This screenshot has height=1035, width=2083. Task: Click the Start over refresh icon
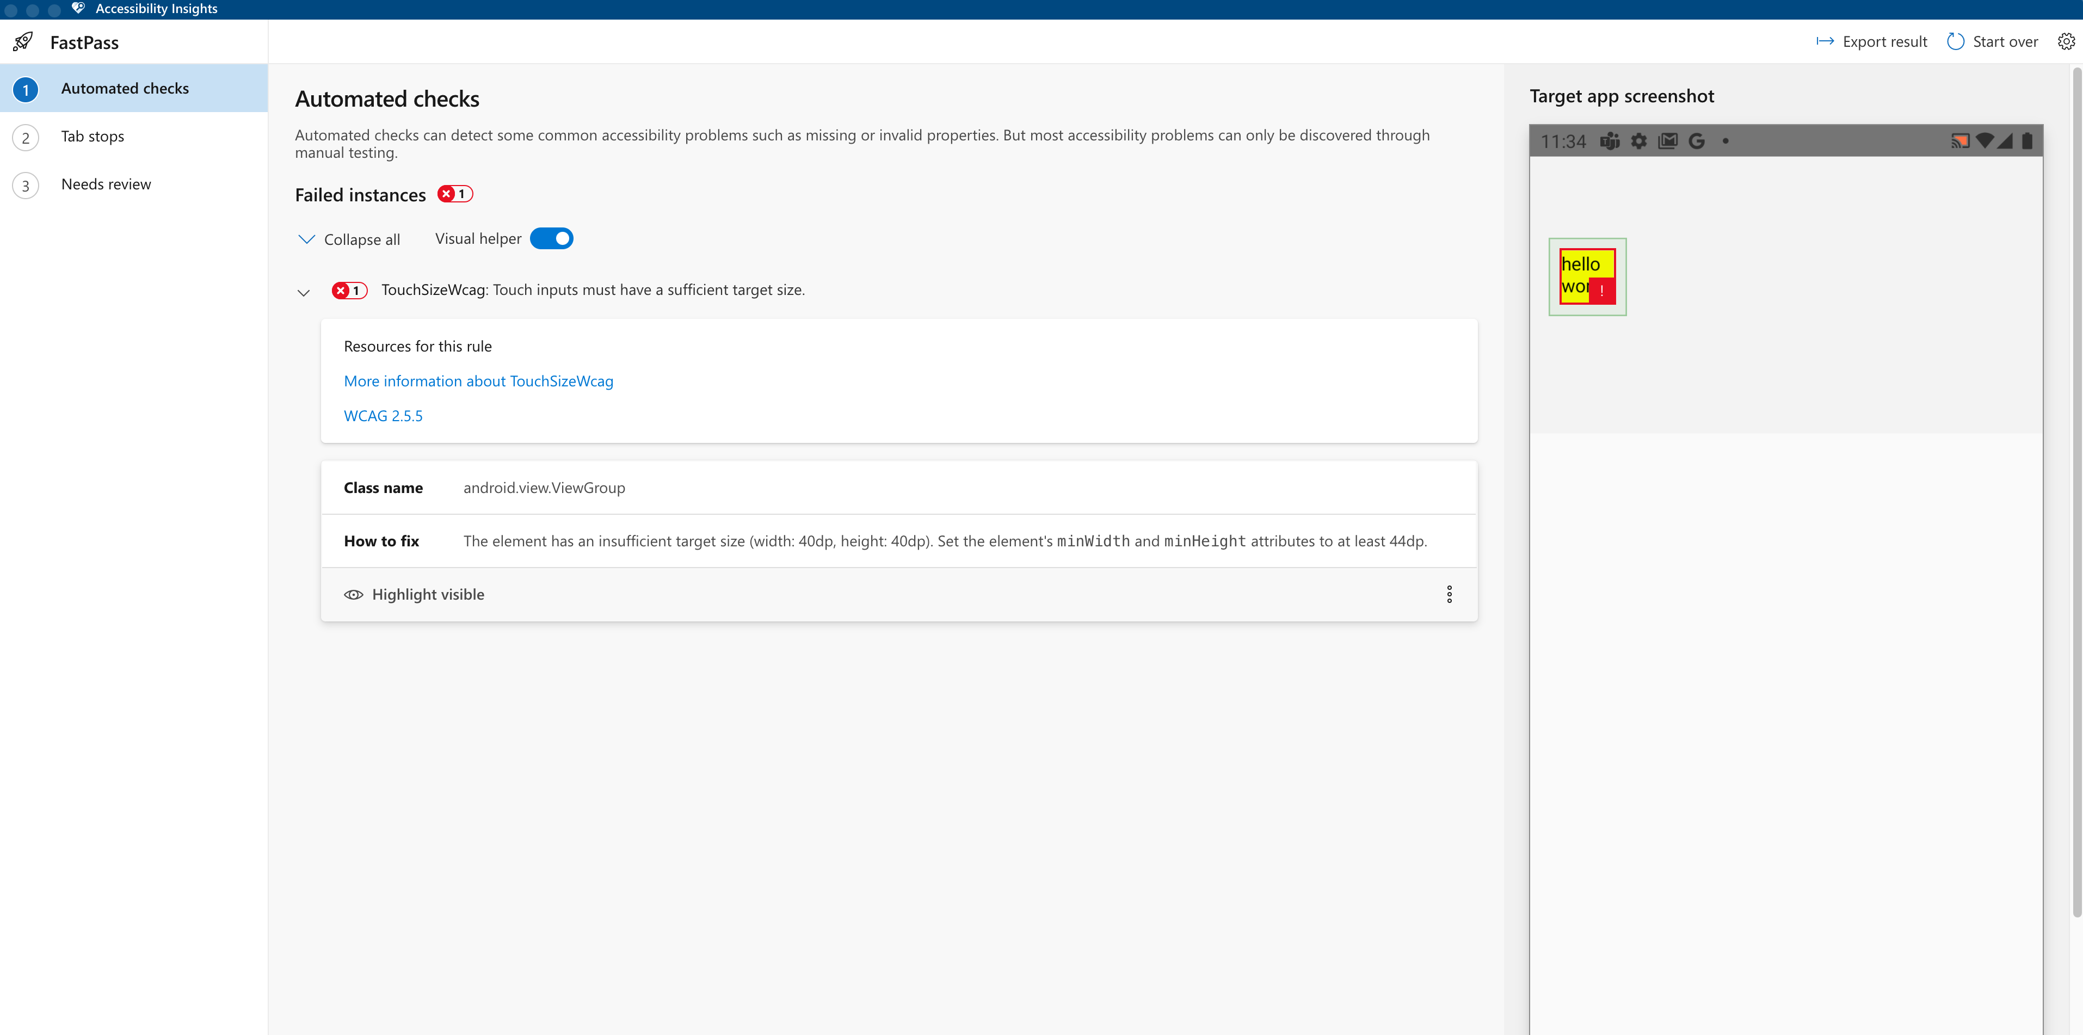tap(1956, 41)
